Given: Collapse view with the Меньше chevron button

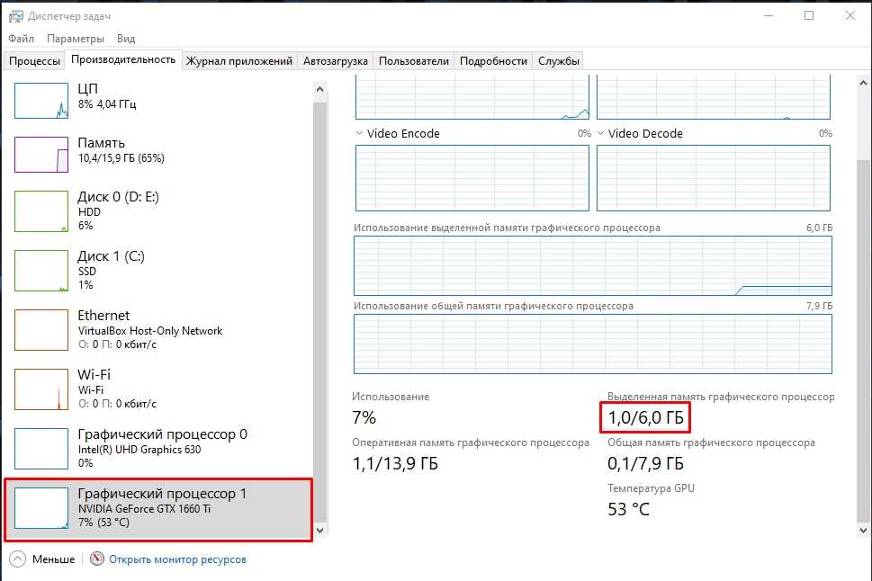Looking at the screenshot, I should point(18,559).
